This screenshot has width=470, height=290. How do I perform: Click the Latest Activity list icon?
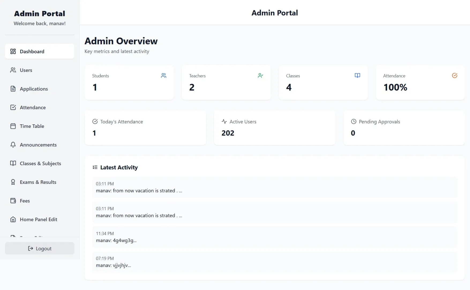pos(95,167)
